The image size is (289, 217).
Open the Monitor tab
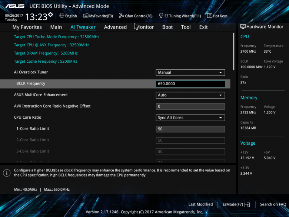pos(145,27)
